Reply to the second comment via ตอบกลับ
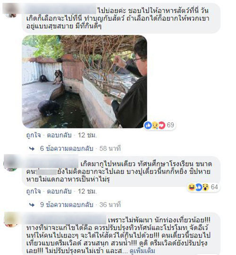The image size is (236, 255). pyautogui.click(x=59, y=191)
